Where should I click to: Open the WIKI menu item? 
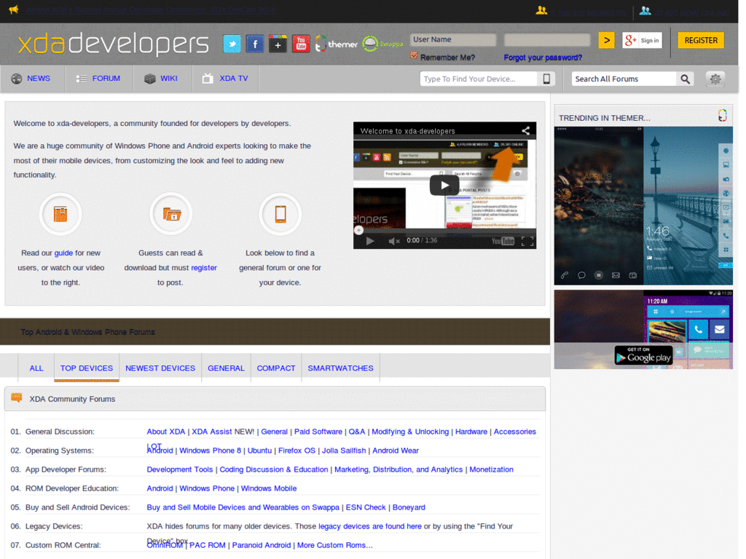[x=162, y=79]
